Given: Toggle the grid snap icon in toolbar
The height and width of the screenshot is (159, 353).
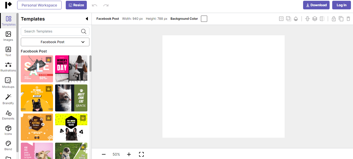Looking at the screenshot, I should point(281,19).
